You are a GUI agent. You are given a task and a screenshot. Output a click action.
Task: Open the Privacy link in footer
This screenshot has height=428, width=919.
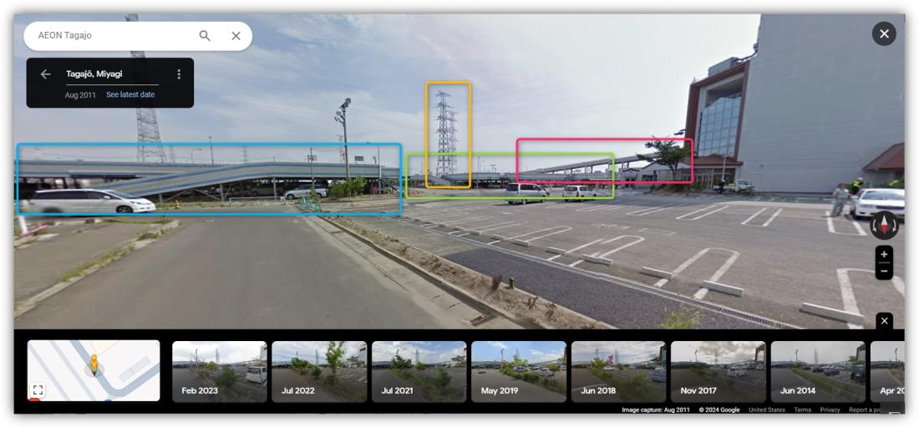tap(830, 410)
